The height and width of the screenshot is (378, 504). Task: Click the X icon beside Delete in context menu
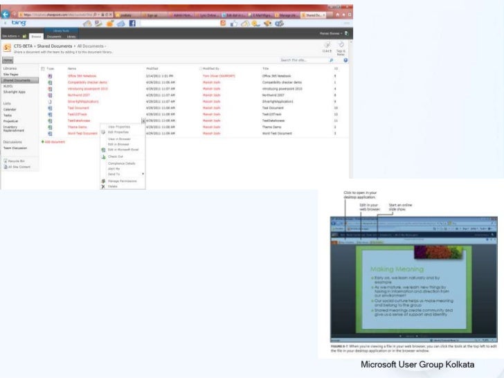[x=103, y=186]
